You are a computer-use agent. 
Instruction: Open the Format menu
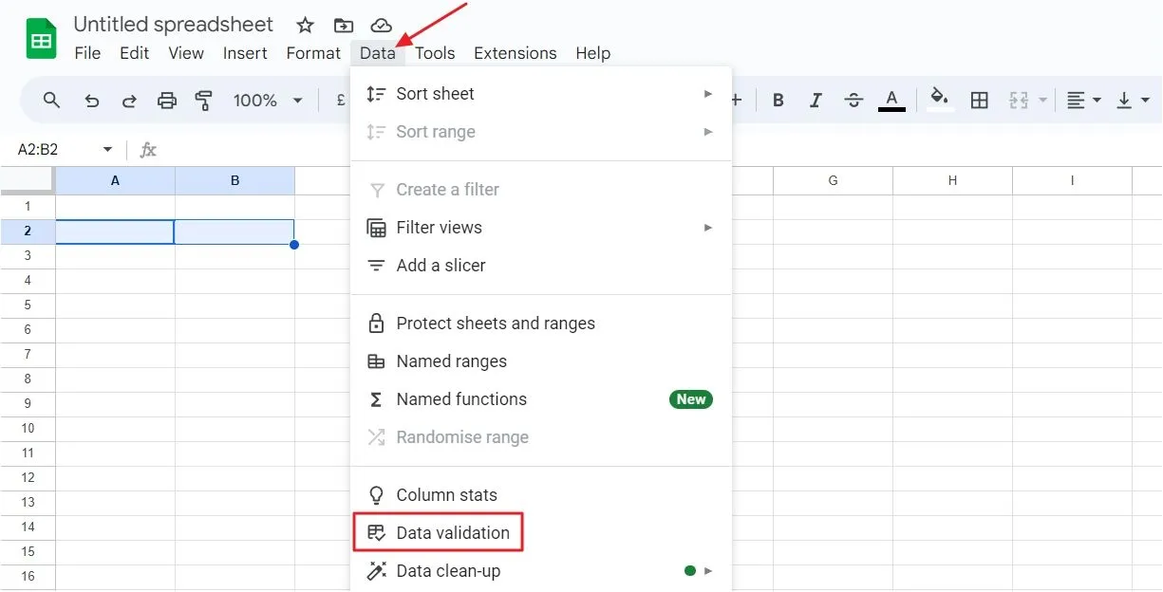click(313, 53)
